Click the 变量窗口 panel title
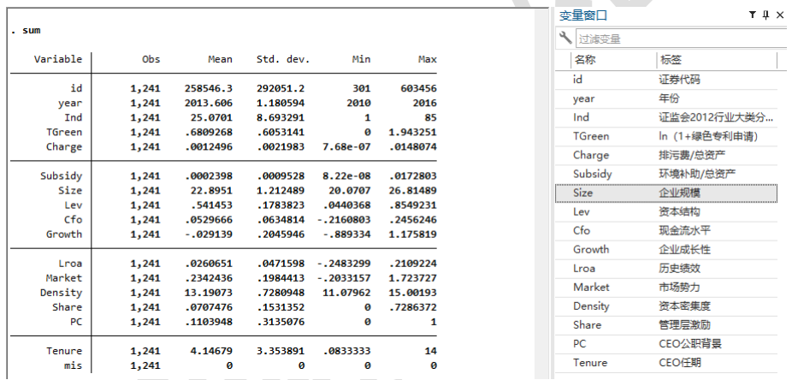 583,15
